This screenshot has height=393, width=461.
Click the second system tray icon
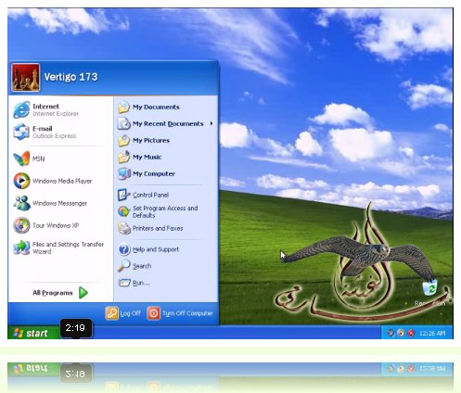coord(401,333)
